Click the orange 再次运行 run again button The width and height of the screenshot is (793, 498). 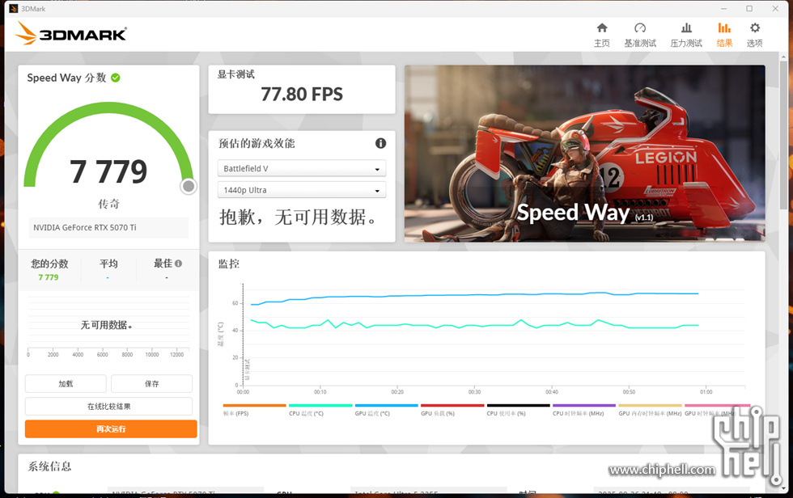111,428
